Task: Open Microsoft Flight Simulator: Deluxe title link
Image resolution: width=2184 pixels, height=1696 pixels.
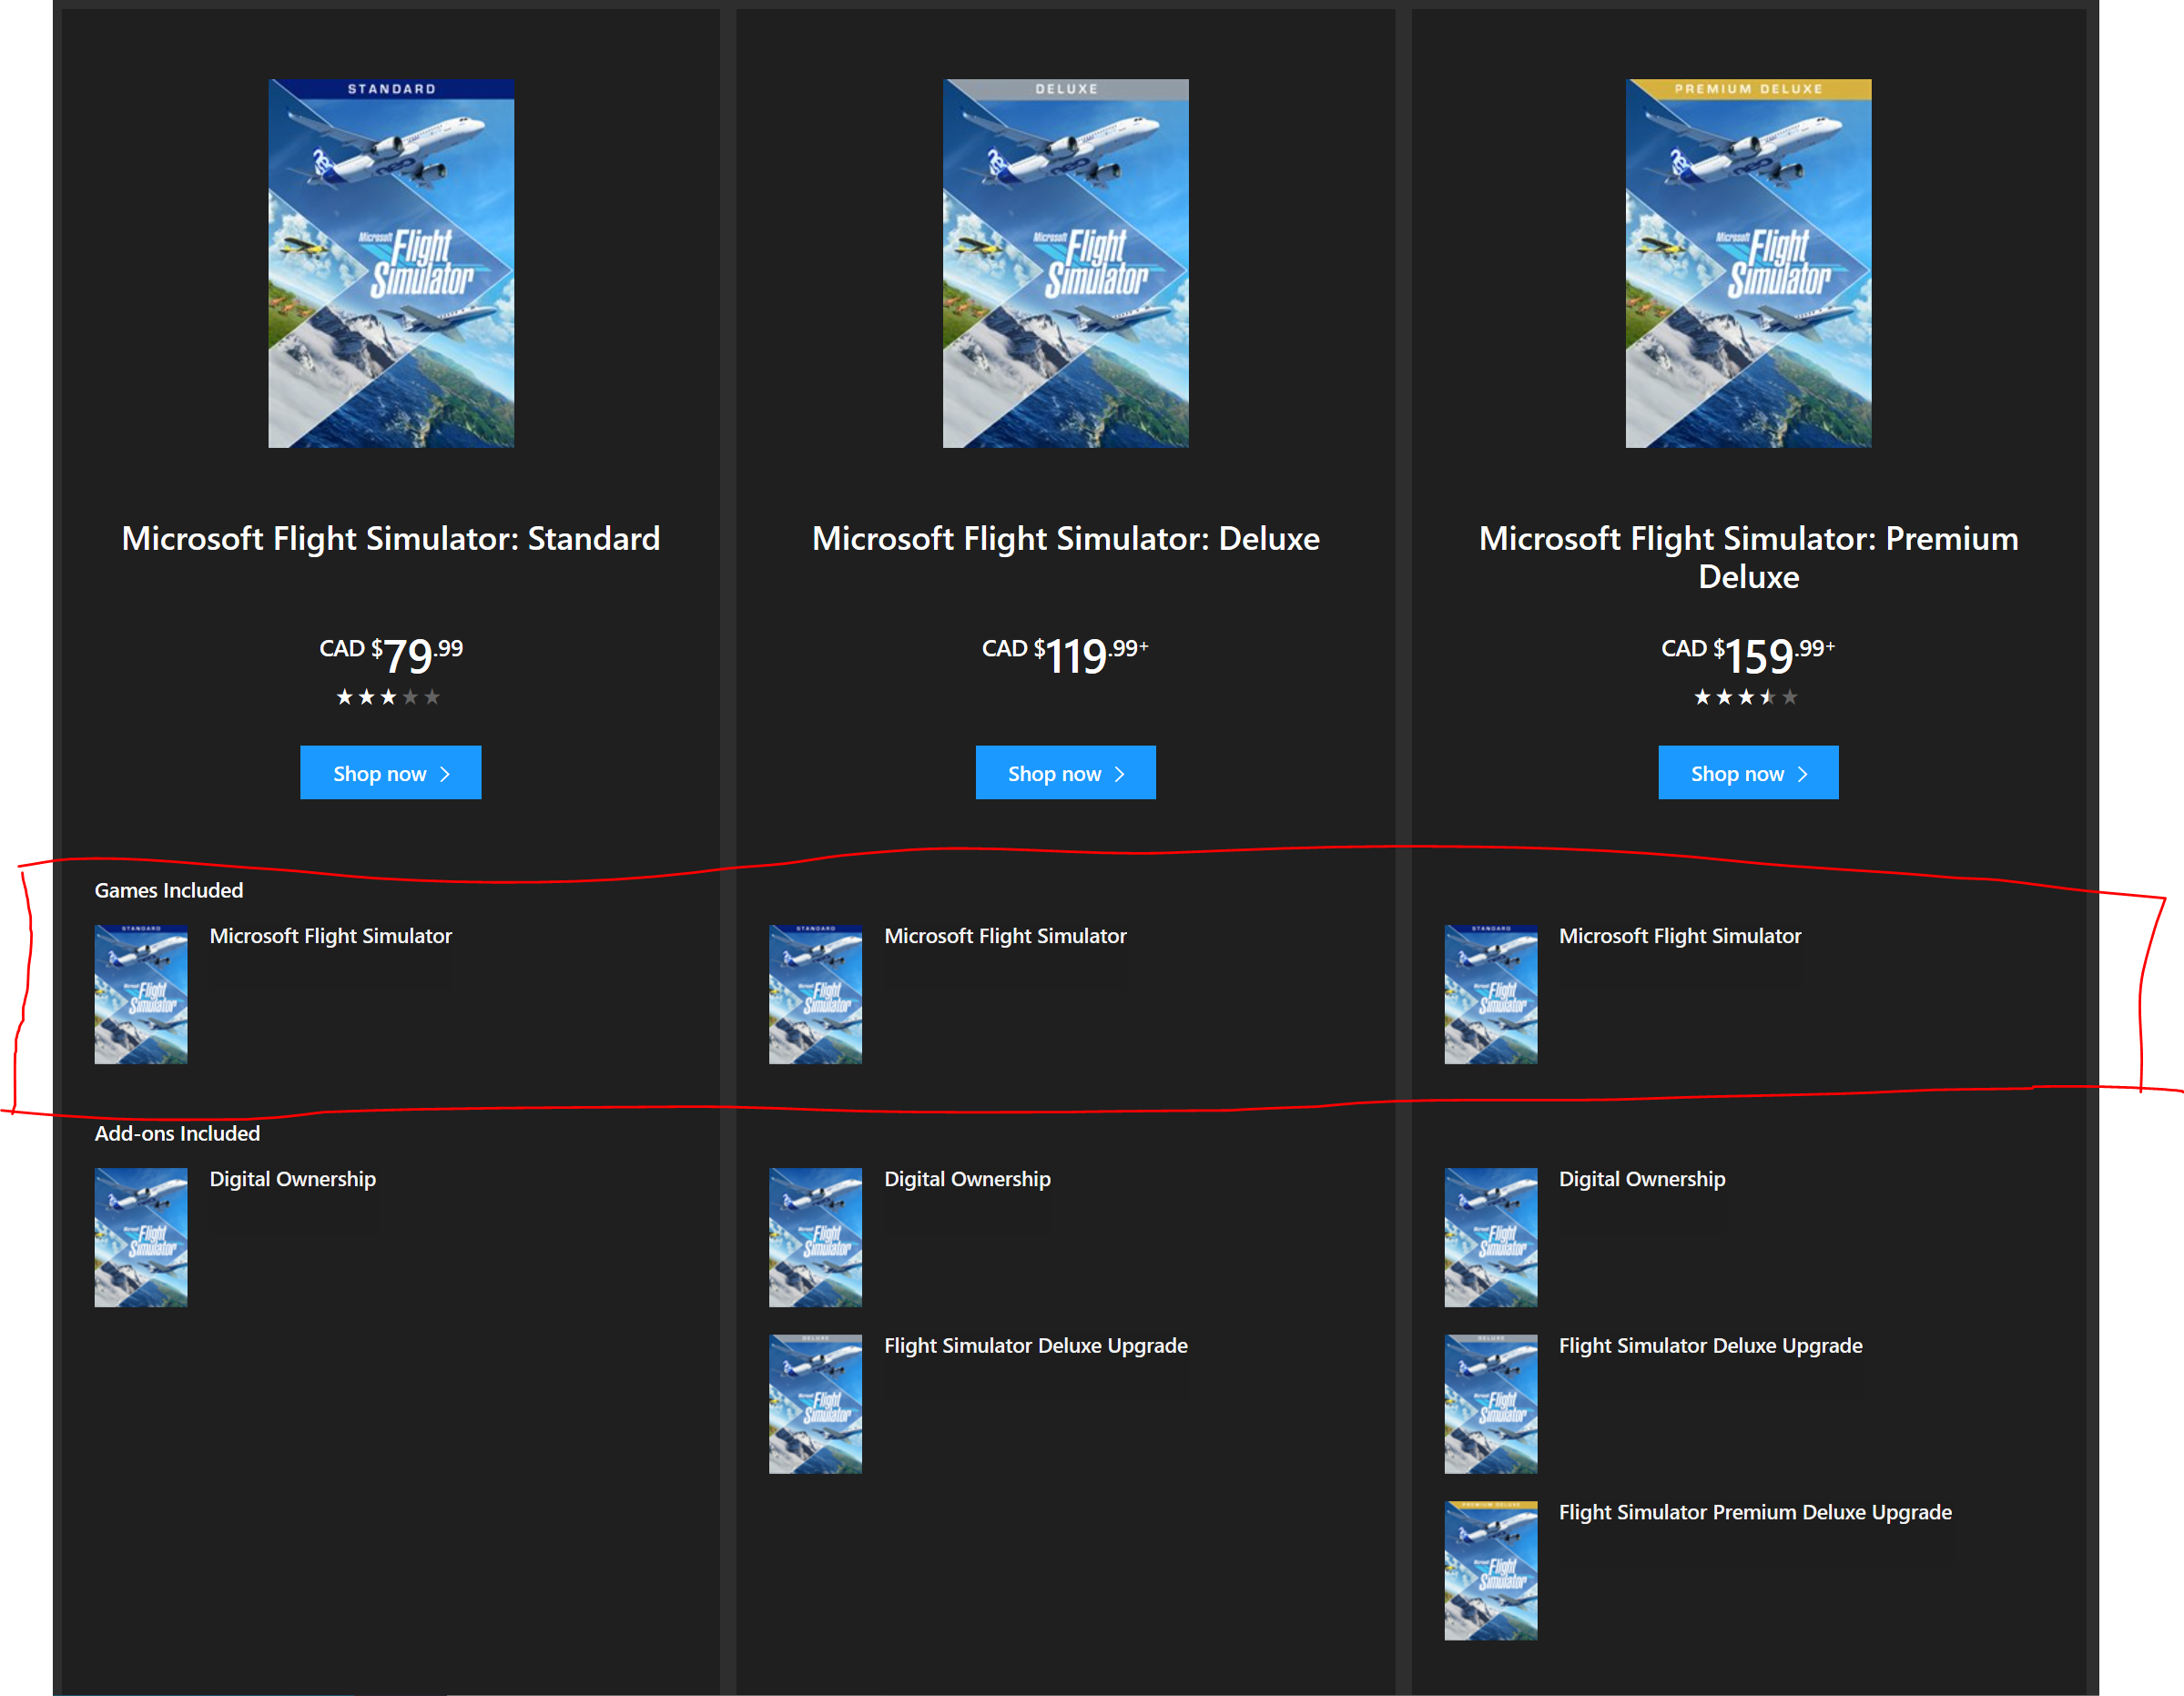Action: click(x=1065, y=538)
